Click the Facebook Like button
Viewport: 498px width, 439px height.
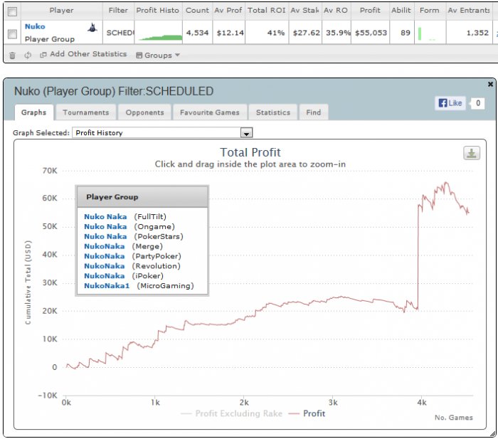coord(450,103)
